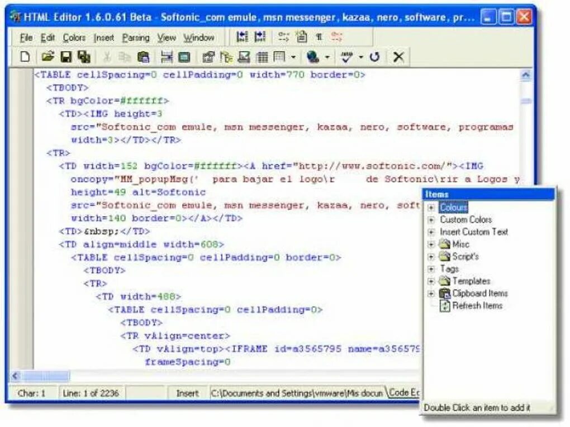
Task: Expand the Templates folder node
Action: (x=431, y=281)
